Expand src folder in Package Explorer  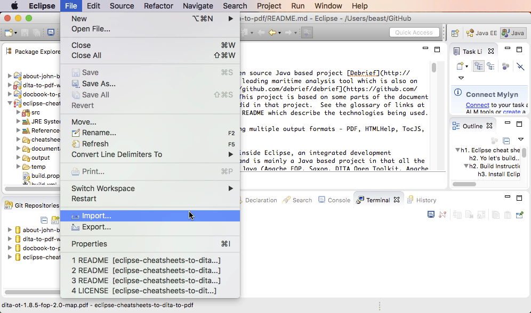pos(18,112)
